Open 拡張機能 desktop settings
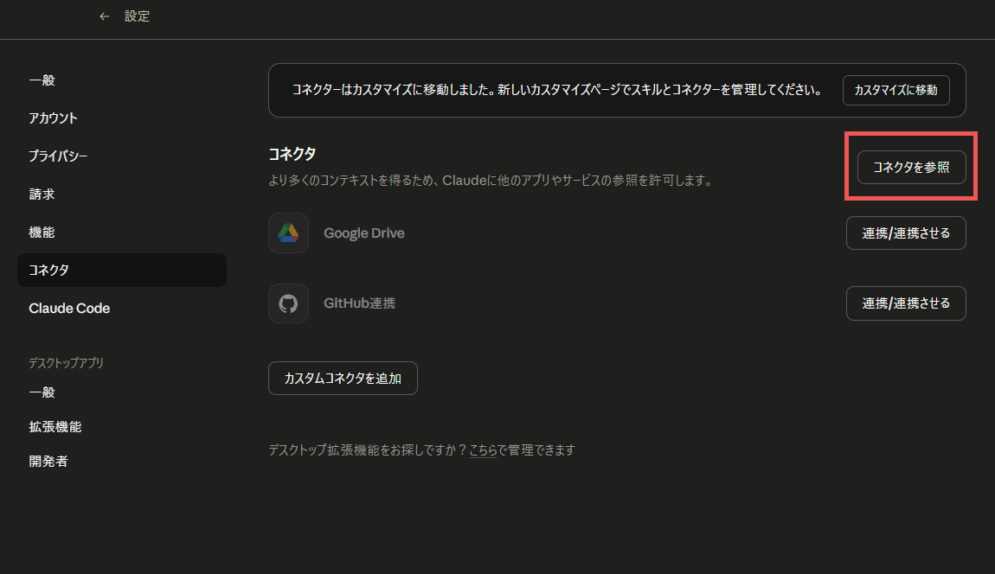This screenshot has width=995, height=574. coord(55,427)
